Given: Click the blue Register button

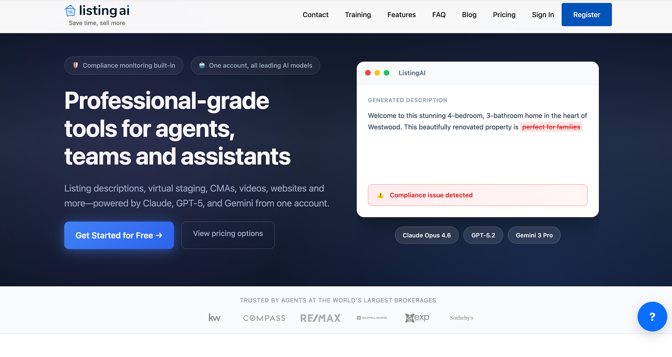Looking at the screenshot, I should point(587,14).
